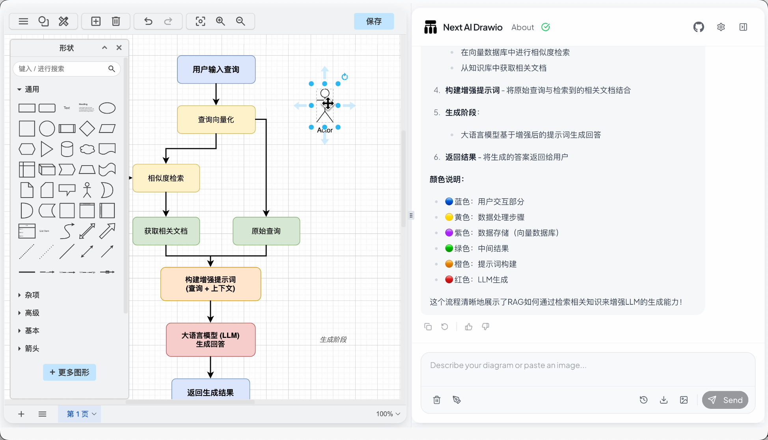Click the chat history clock icon

point(643,400)
